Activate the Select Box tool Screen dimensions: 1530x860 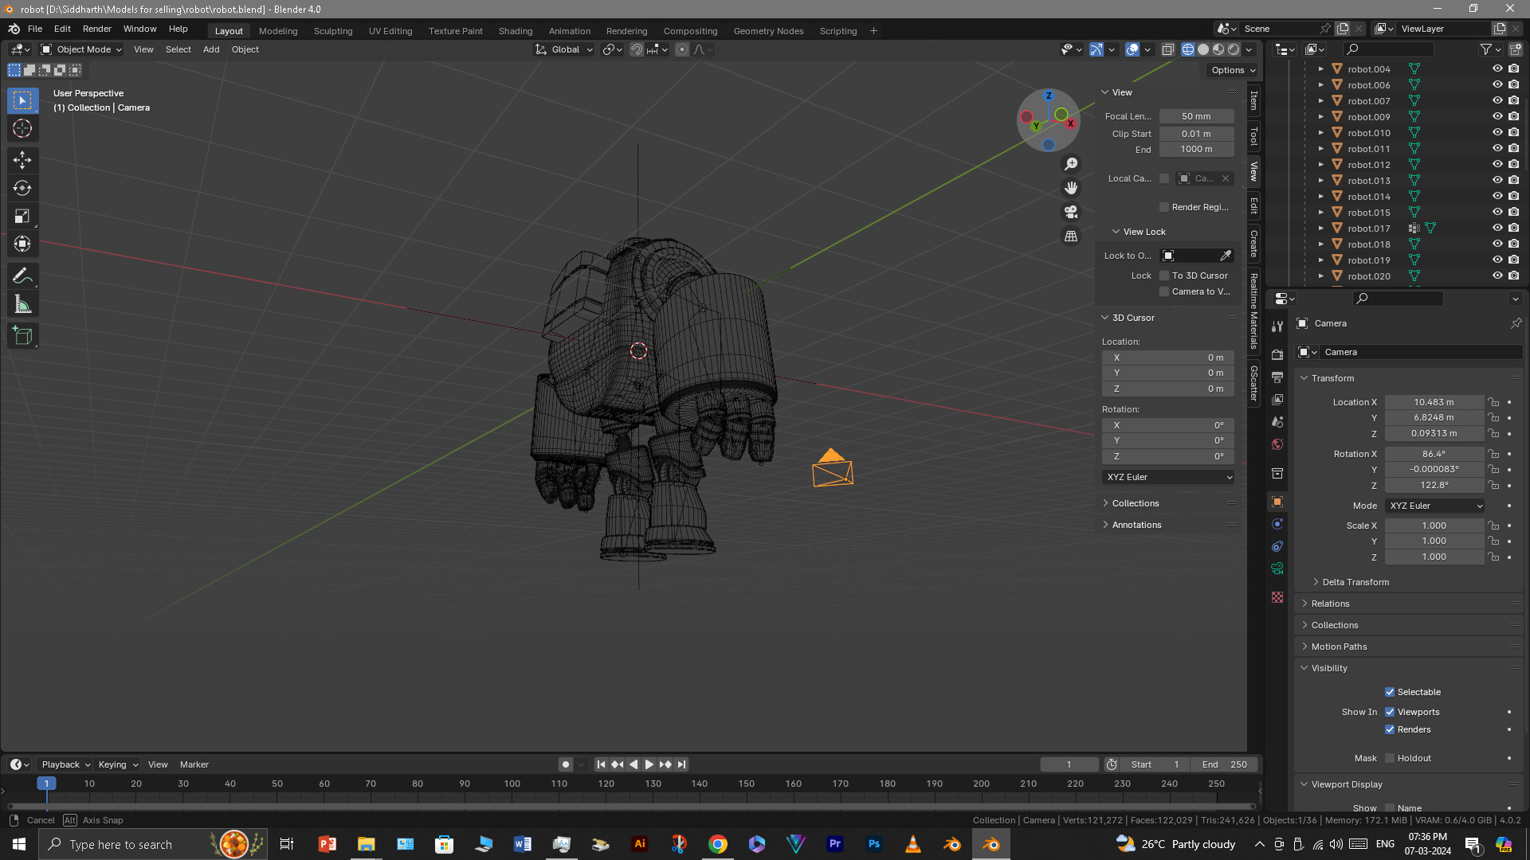point(22,101)
